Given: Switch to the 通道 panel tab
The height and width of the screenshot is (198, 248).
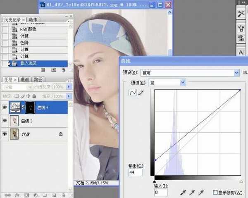Looking at the screenshot, I should click(25, 79).
